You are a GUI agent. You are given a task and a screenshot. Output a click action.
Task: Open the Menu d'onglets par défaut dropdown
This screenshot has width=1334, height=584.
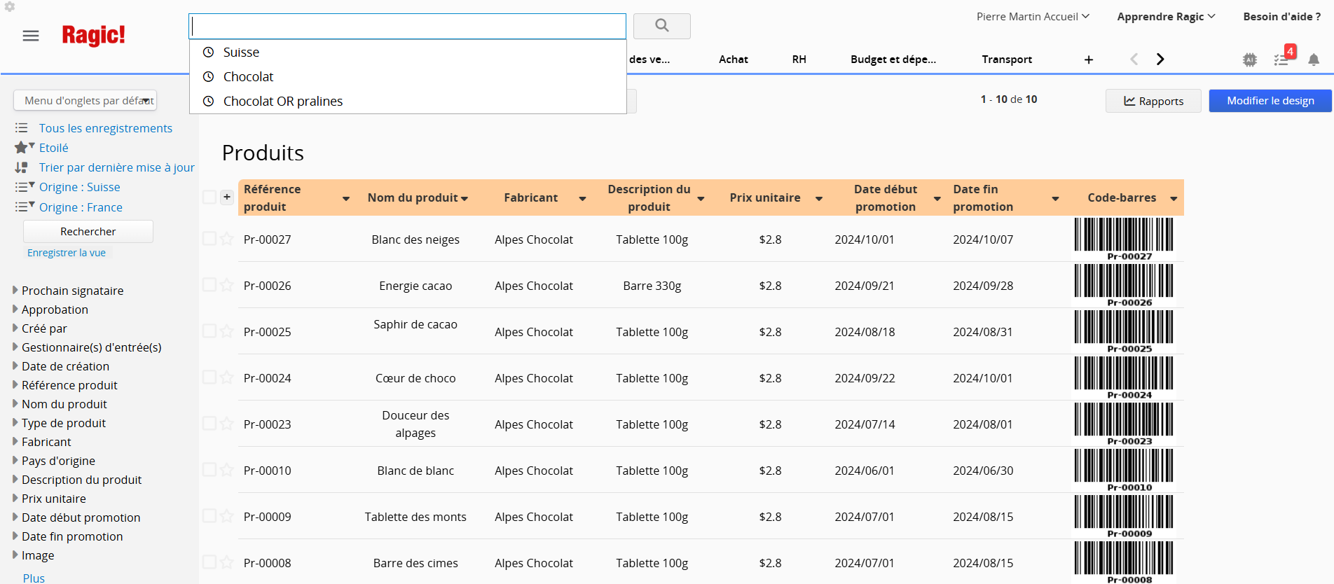[85, 101]
